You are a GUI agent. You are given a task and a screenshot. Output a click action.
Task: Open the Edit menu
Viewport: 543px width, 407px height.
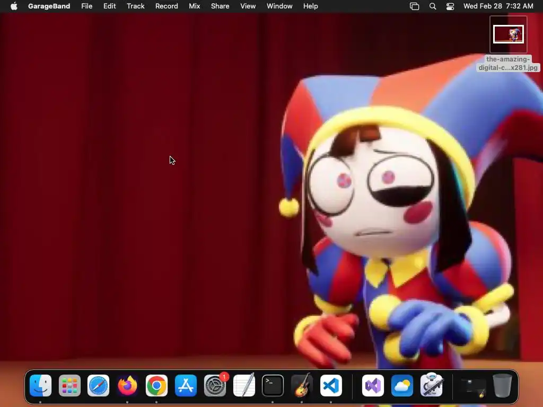click(109, 6)
